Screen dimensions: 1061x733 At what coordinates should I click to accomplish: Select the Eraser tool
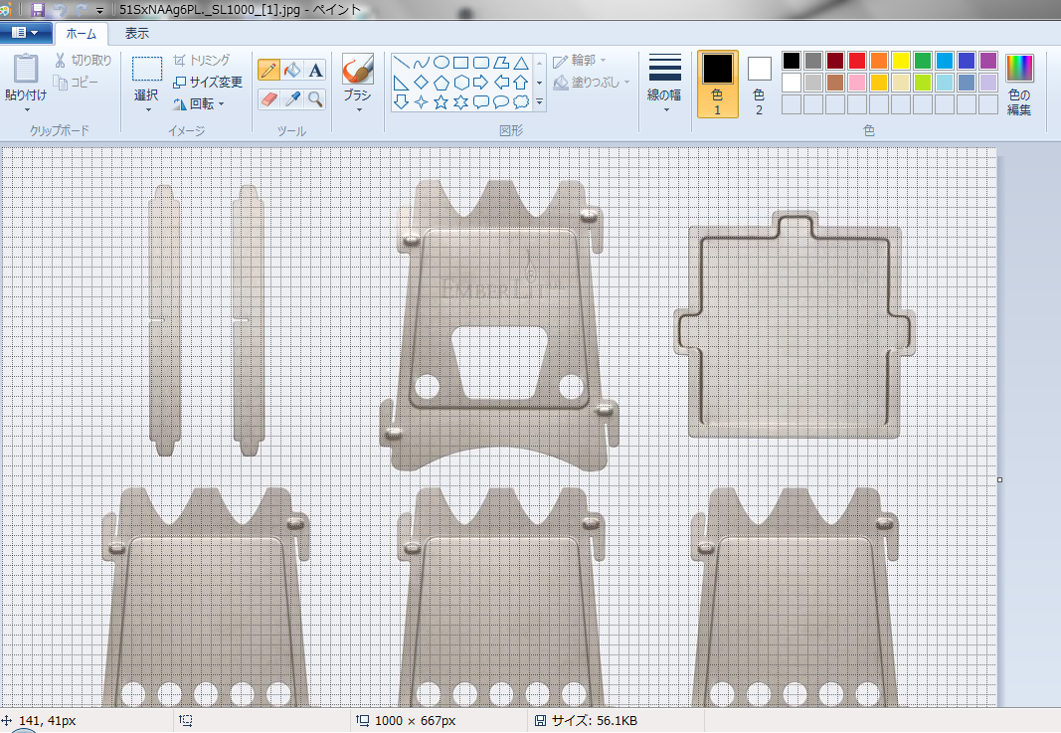point(268,98)
